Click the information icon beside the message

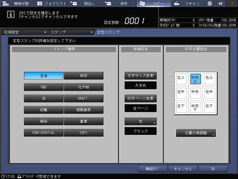pos(11,15)
